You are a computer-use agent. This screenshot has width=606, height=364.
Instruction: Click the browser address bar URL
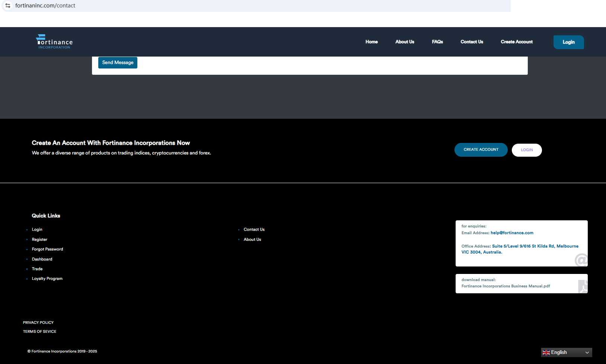tap(45, 6)
